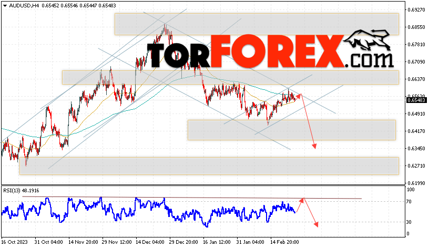The width and height of the screenshot is (429, 248).
Task: Click the AUDUSD,H4 symbol title
Action: [x=24, y=5]
